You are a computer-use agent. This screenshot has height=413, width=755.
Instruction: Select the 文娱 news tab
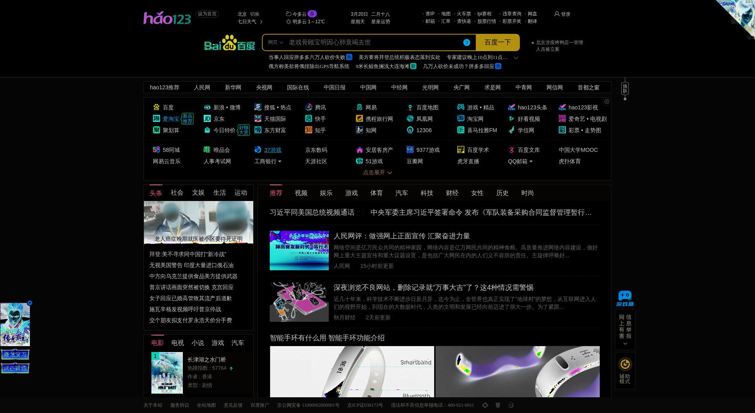(198, 193)
